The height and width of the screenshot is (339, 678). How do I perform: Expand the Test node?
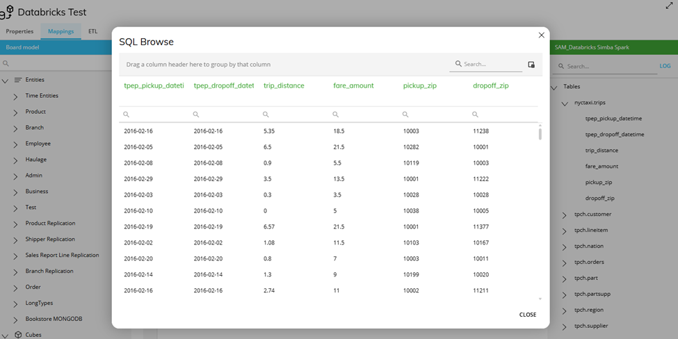tap(15, 208)
